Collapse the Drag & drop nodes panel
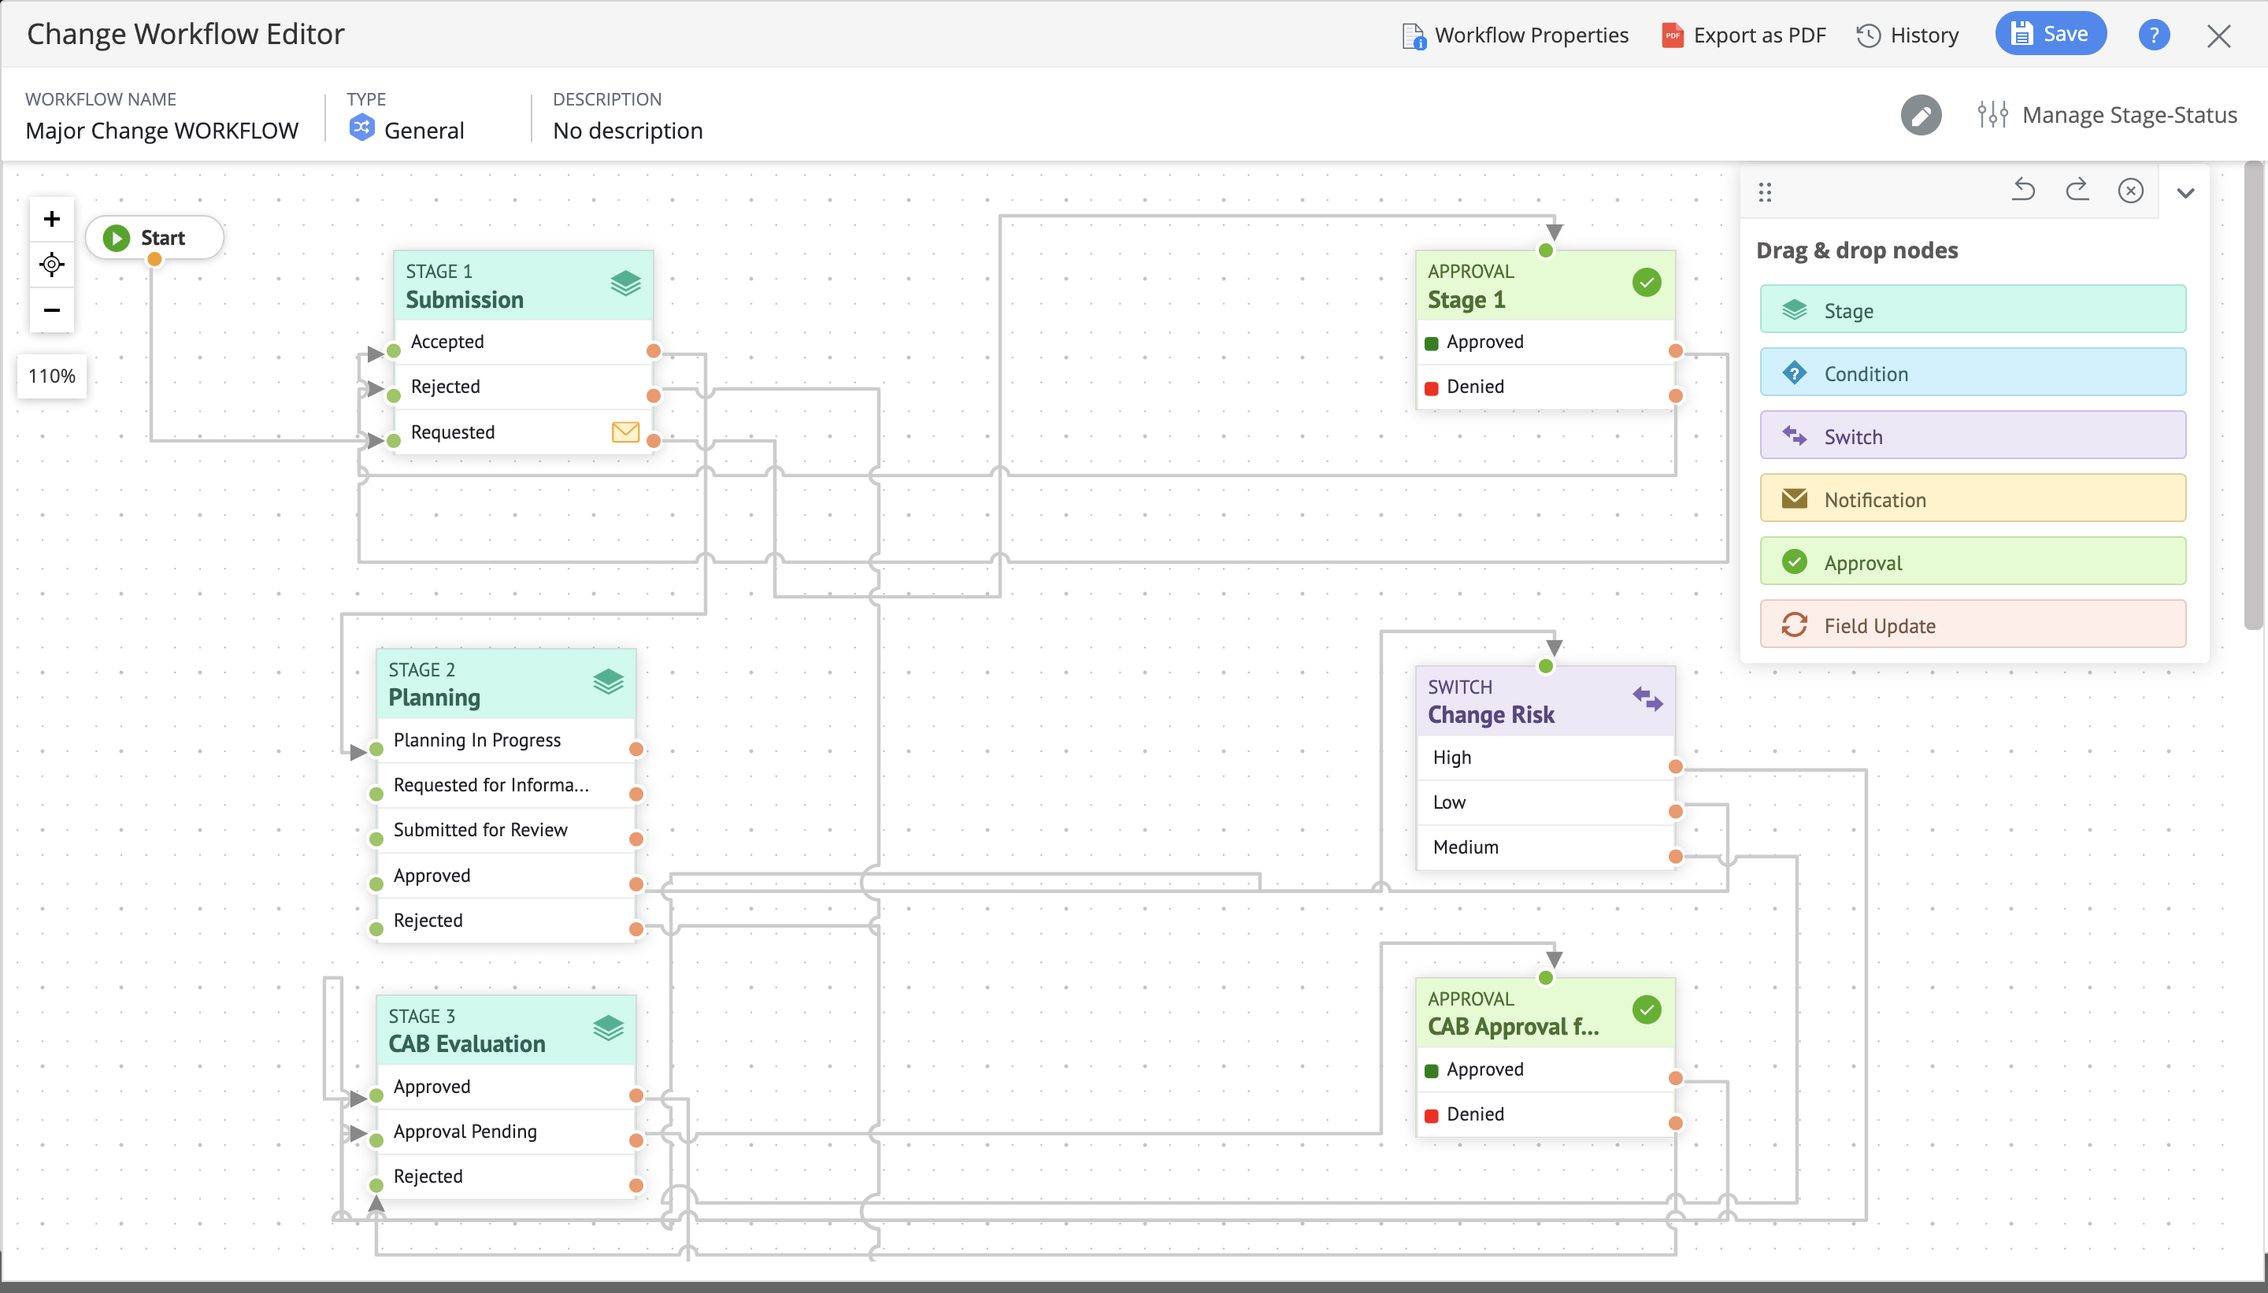 (2185, 193)
